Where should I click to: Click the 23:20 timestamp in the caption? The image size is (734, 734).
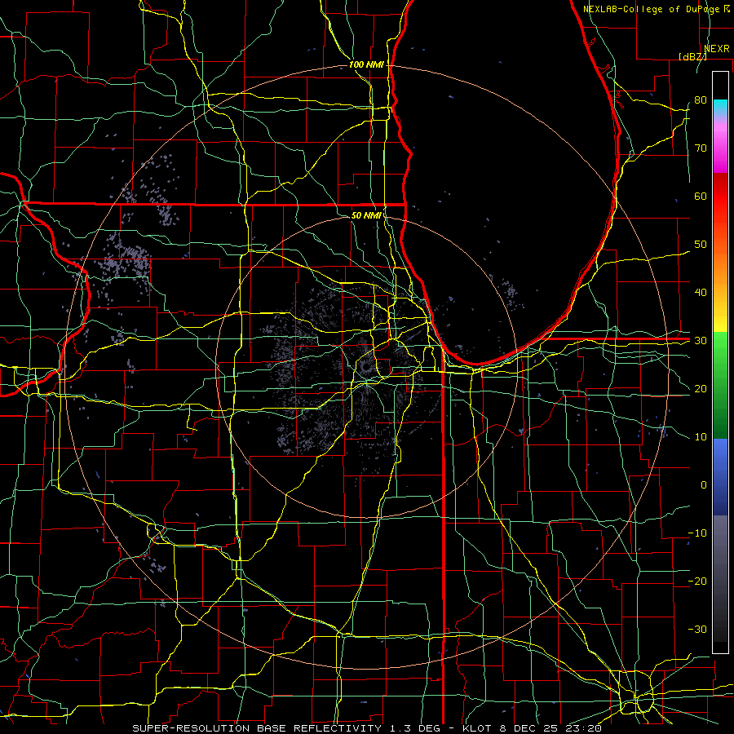[582, 728]
